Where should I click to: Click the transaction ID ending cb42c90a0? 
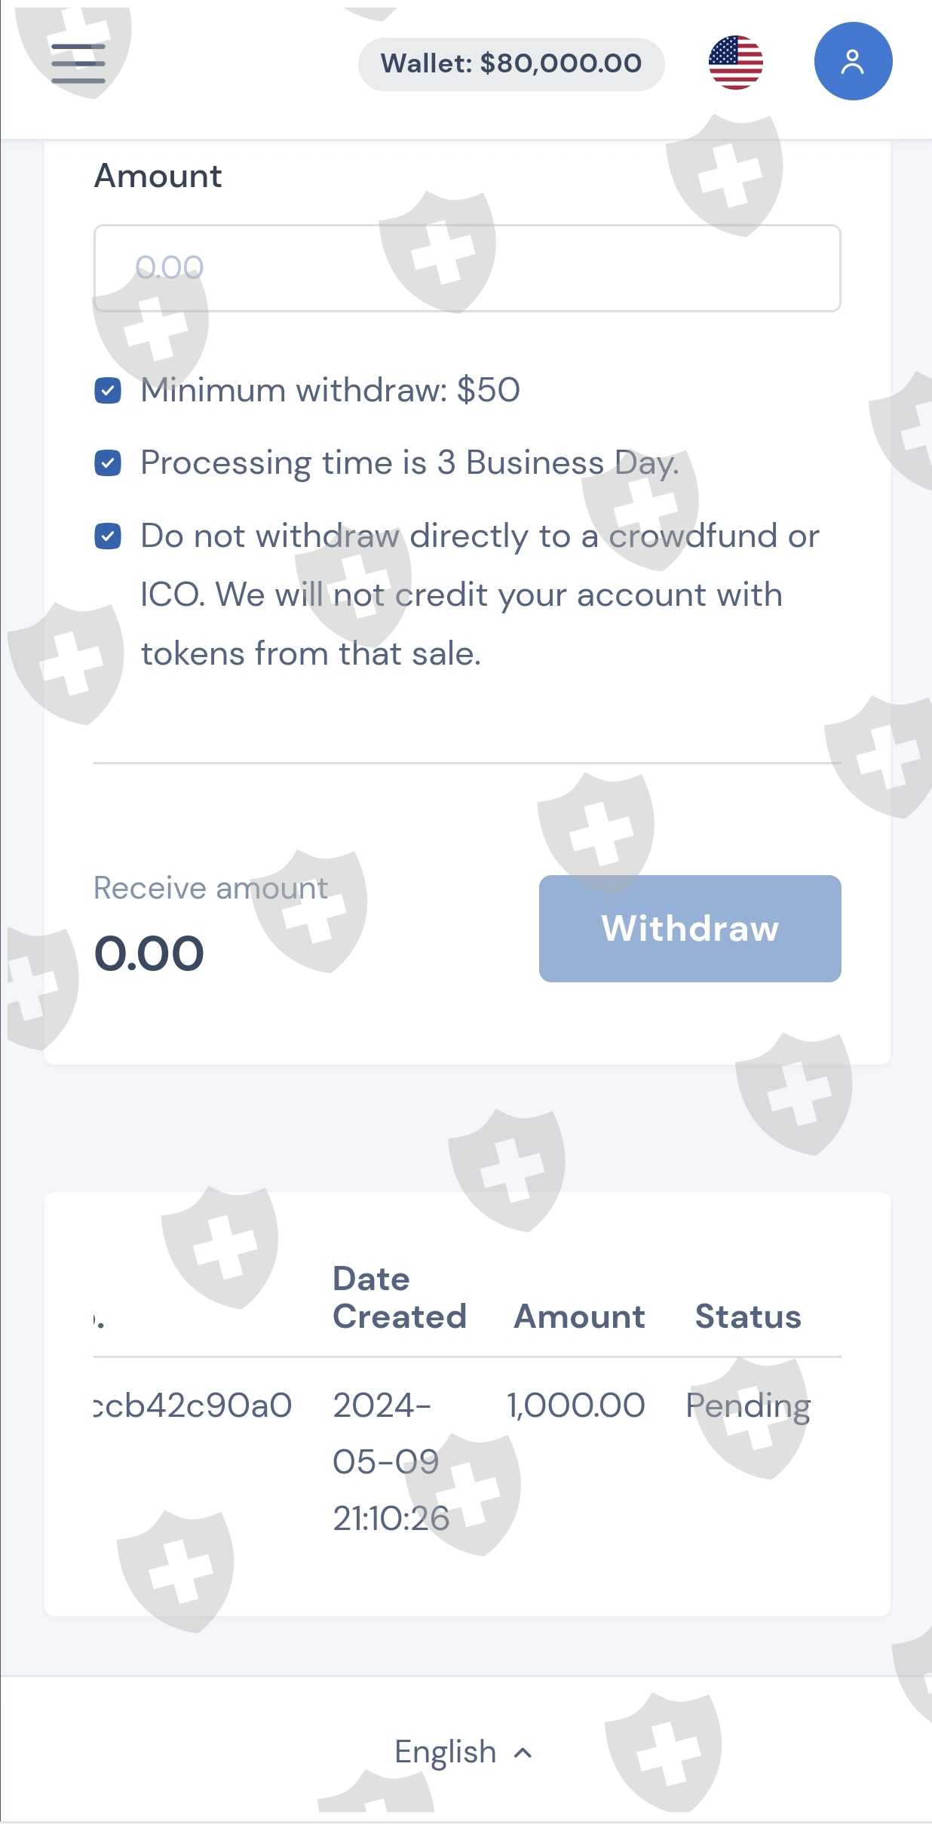tap(193, 1406)
